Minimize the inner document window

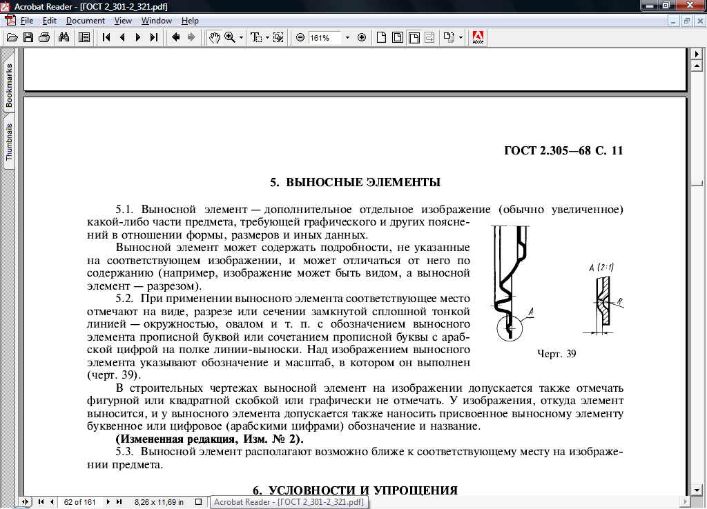tap(673, 21)
